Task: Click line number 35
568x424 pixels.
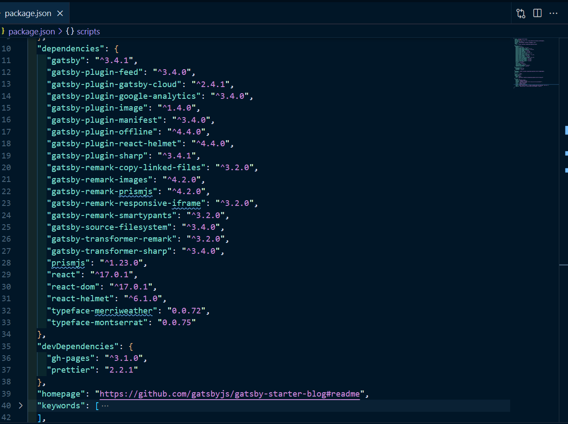Action: click(x=6, y=347)
